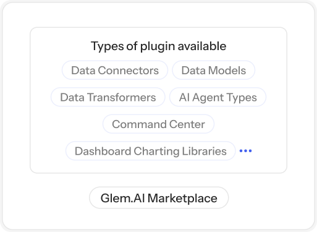Click the word Connectors in the first chip

[x=129, y=71]
